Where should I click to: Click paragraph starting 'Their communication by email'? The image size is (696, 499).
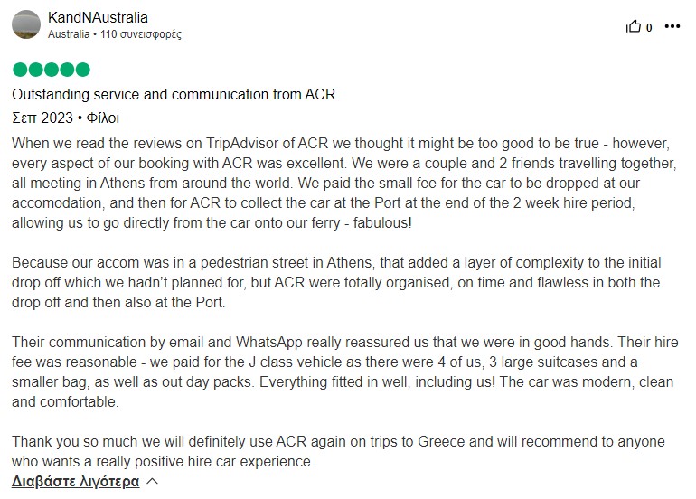coord(345,372)
